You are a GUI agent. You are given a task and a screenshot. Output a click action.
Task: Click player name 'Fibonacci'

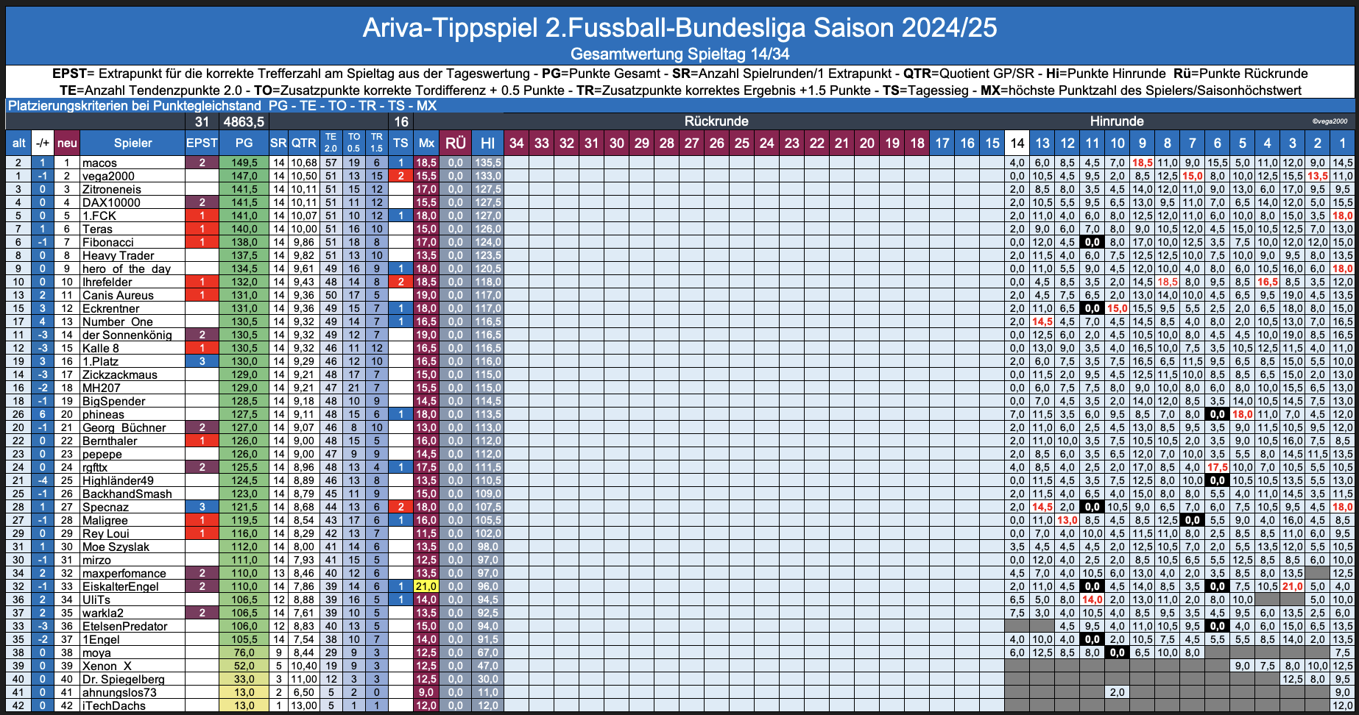[x=108, y=242]
